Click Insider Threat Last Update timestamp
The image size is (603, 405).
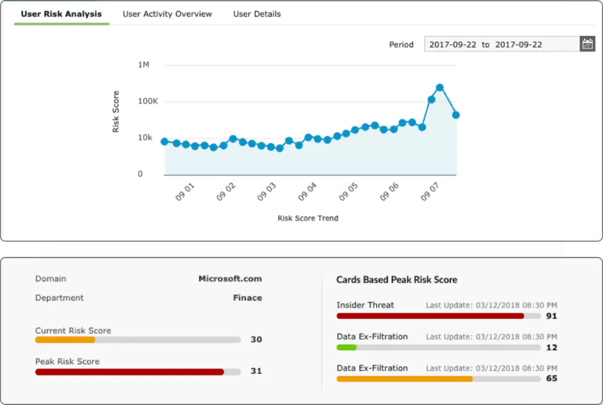(x=491, y=306)
